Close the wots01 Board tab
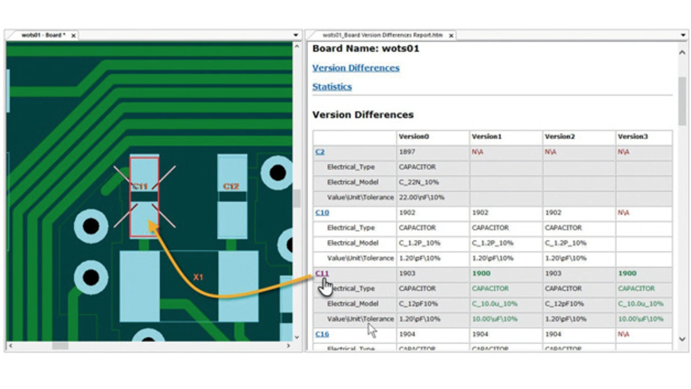The height and width of the screenshot is (389, 691). tap(73, 36)
